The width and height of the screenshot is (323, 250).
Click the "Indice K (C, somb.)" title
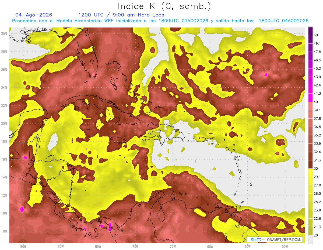[x=164, y=6]
